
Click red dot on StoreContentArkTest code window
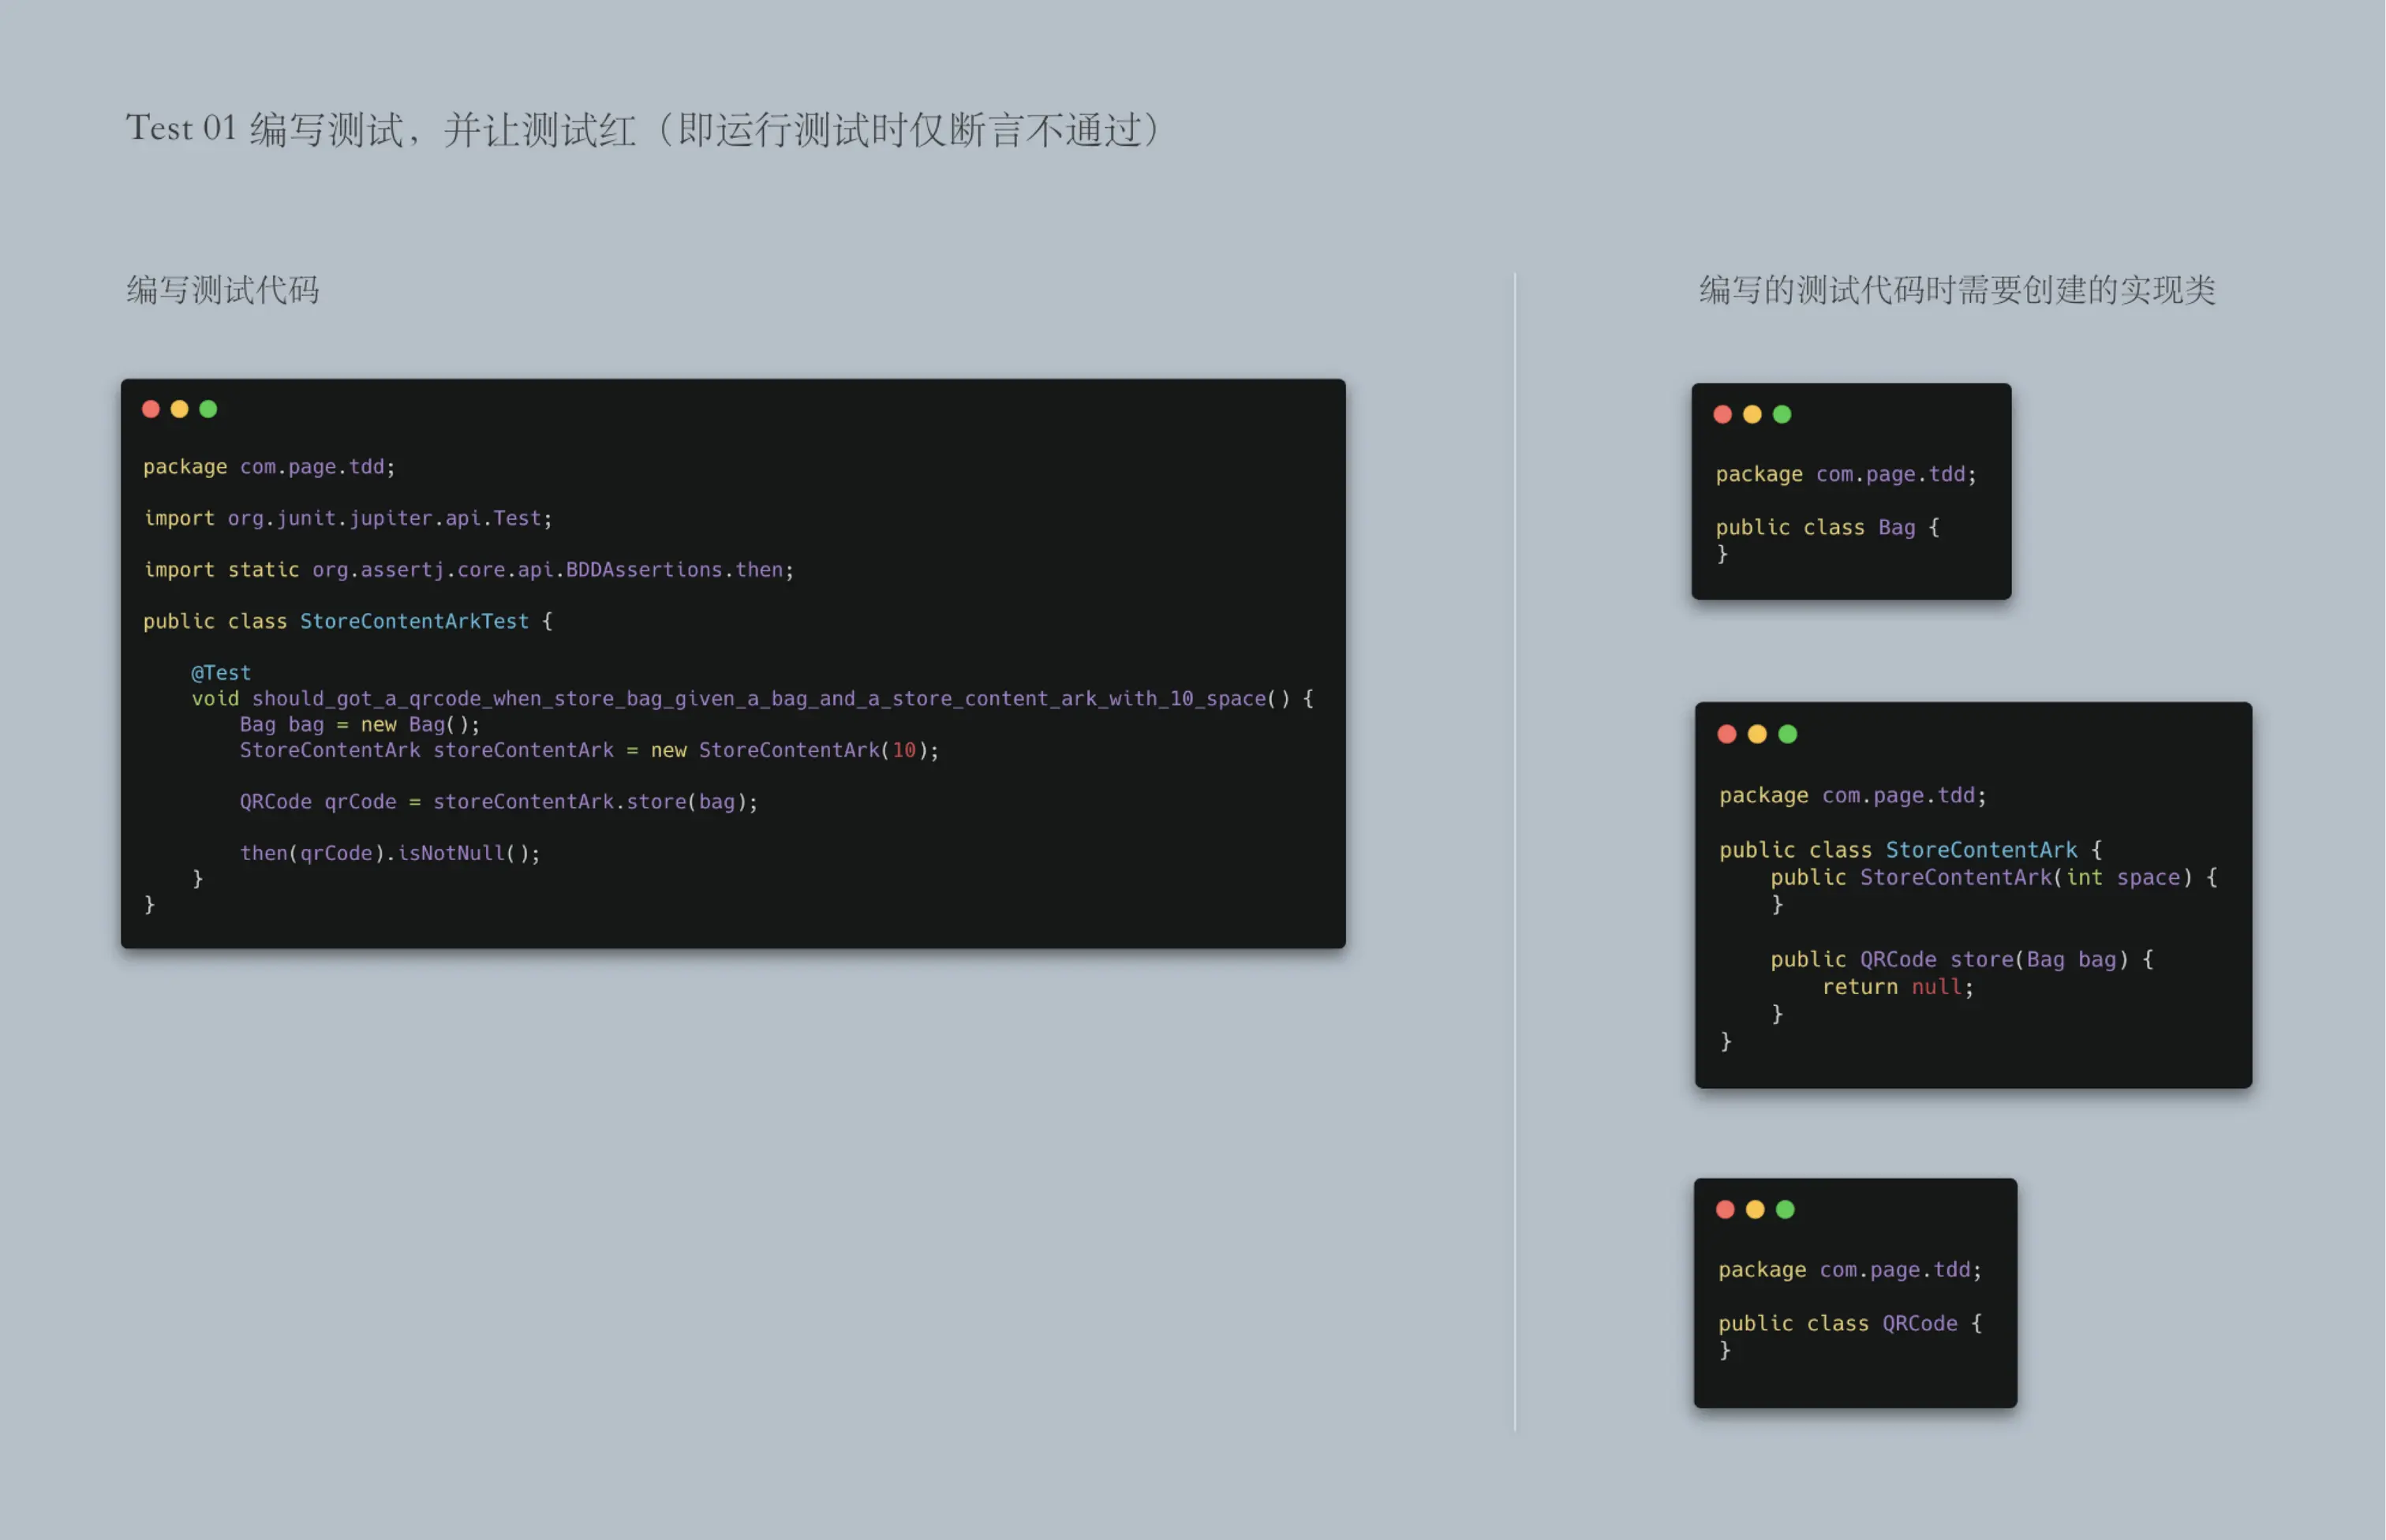151,409
